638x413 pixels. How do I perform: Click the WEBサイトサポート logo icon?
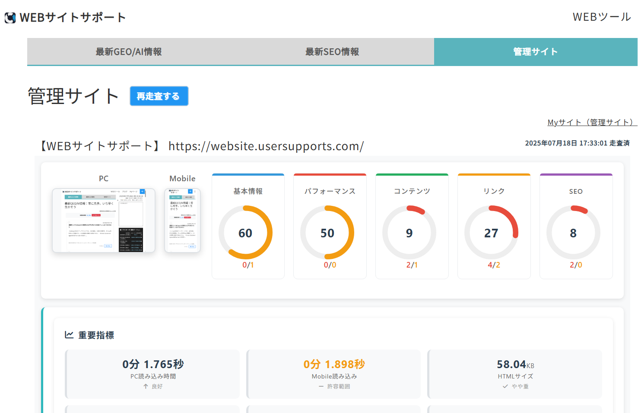click(10, 18)
